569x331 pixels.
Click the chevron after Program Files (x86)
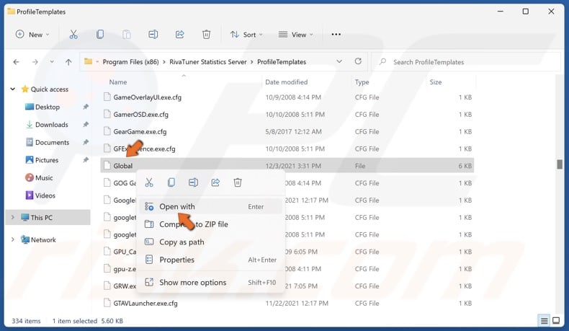click(163, 62)
